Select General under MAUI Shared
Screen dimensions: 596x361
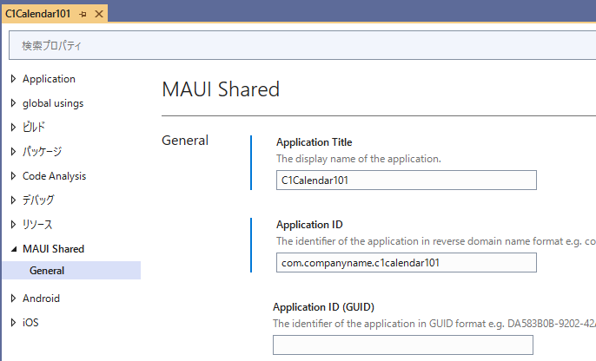coord(47,271)
